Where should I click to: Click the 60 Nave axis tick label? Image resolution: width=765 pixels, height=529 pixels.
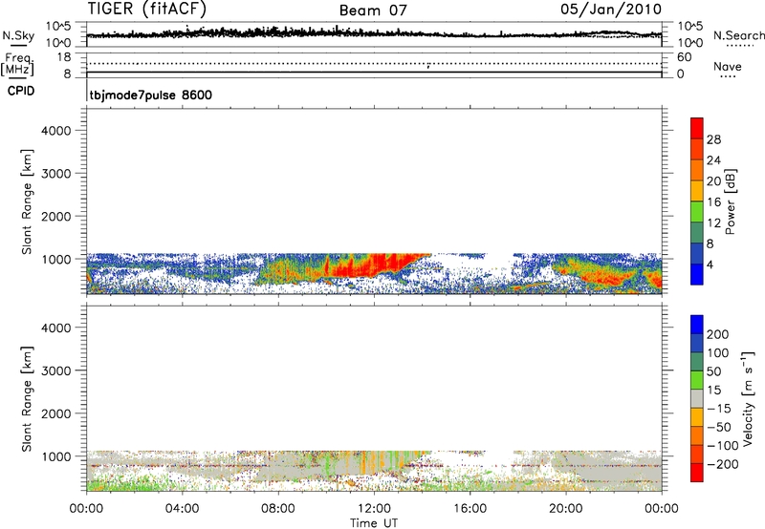[x=684, y=57]
